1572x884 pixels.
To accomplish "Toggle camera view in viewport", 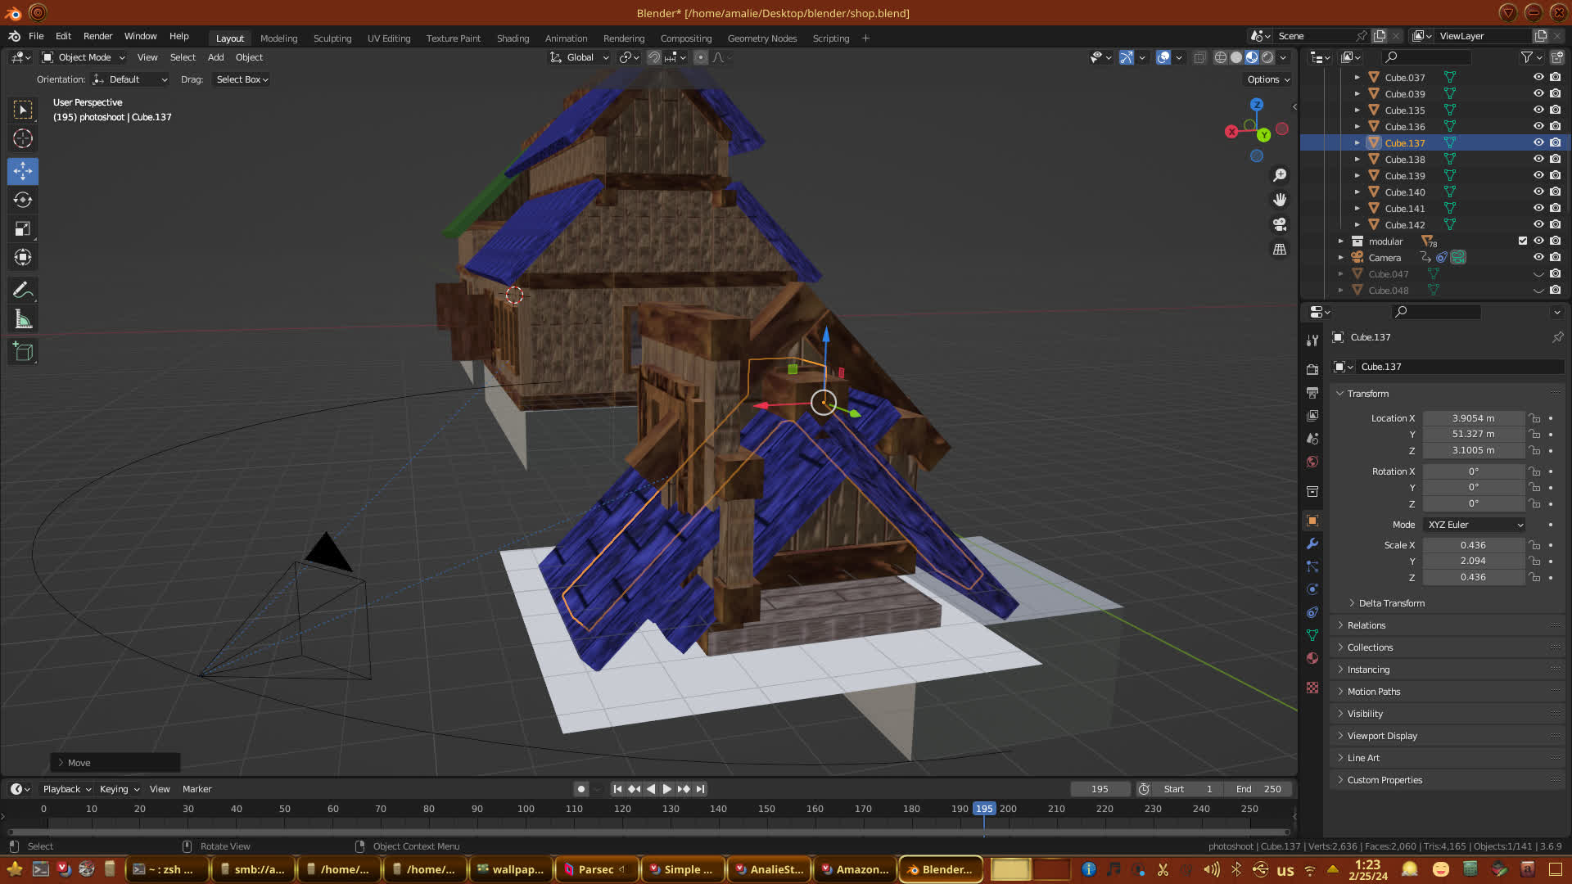I will point(1280,224).
